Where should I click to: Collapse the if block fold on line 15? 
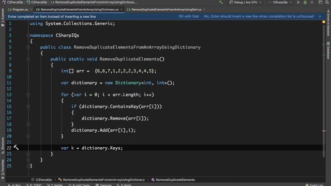pos(28,106)
